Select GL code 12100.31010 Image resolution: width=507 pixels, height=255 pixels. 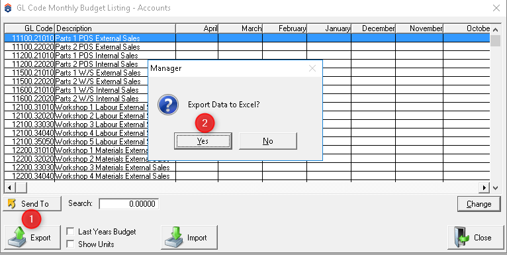[32, 107]
